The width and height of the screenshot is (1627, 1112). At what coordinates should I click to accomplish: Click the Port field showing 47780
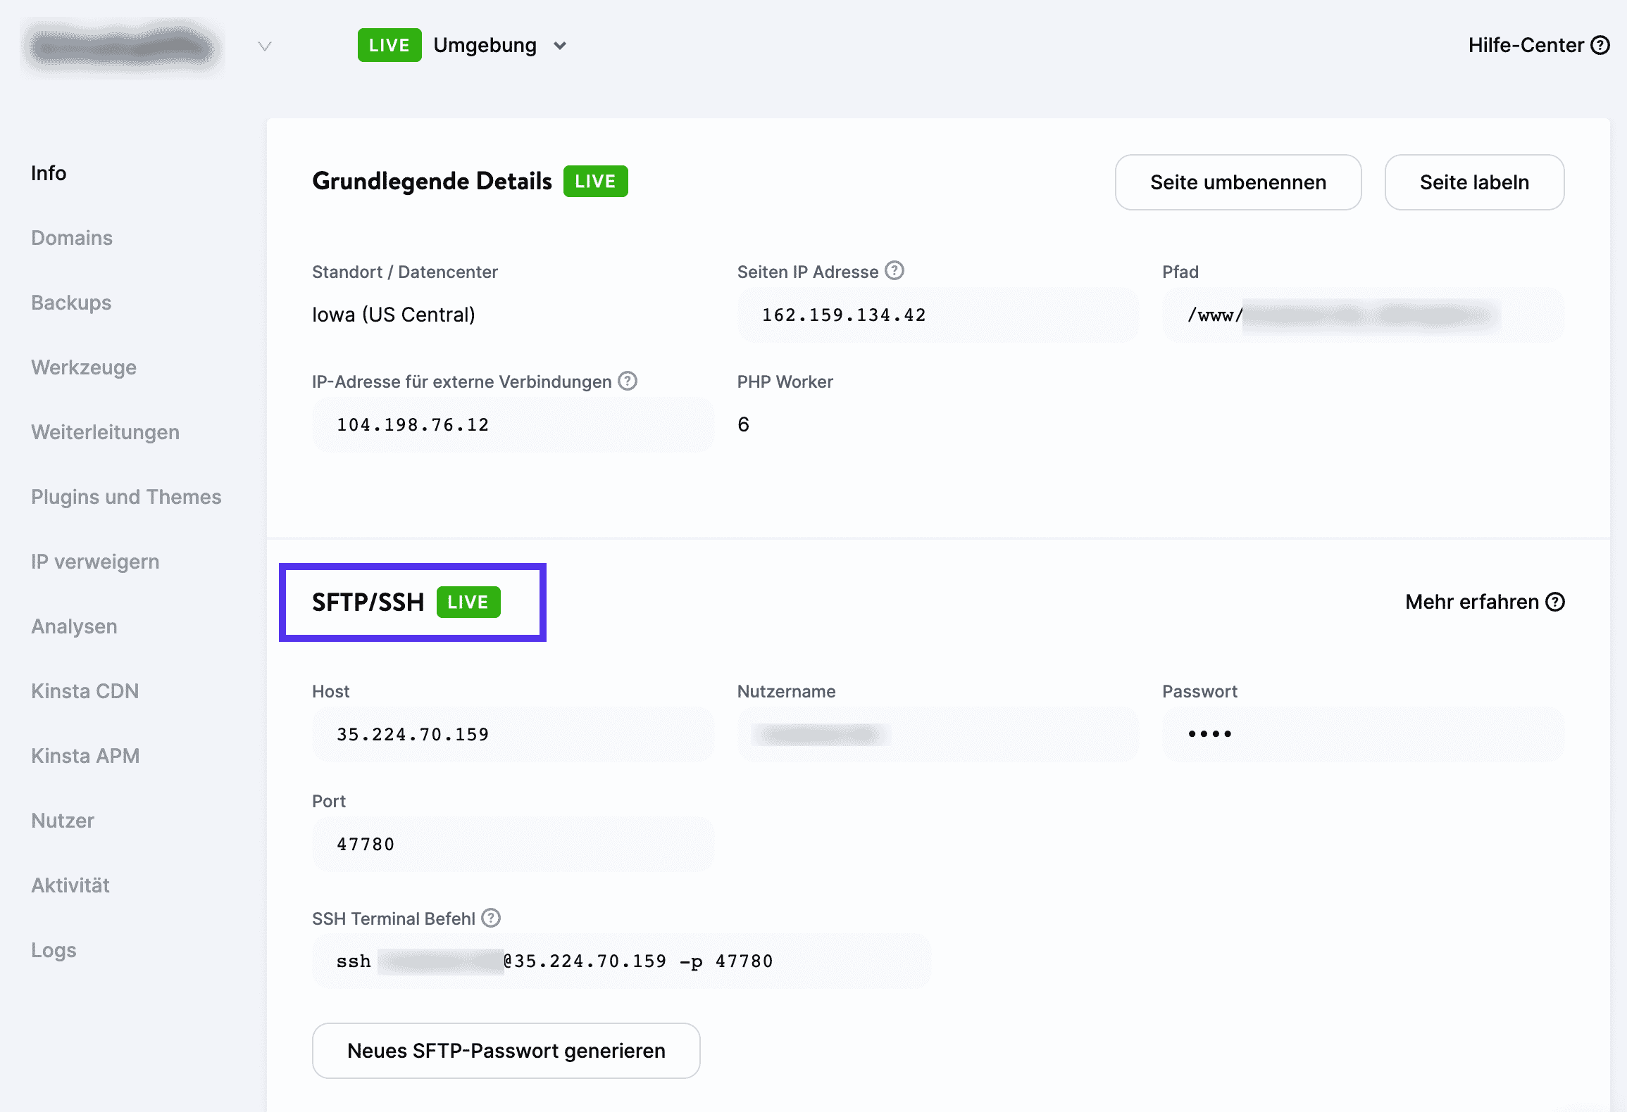(513, 844)
